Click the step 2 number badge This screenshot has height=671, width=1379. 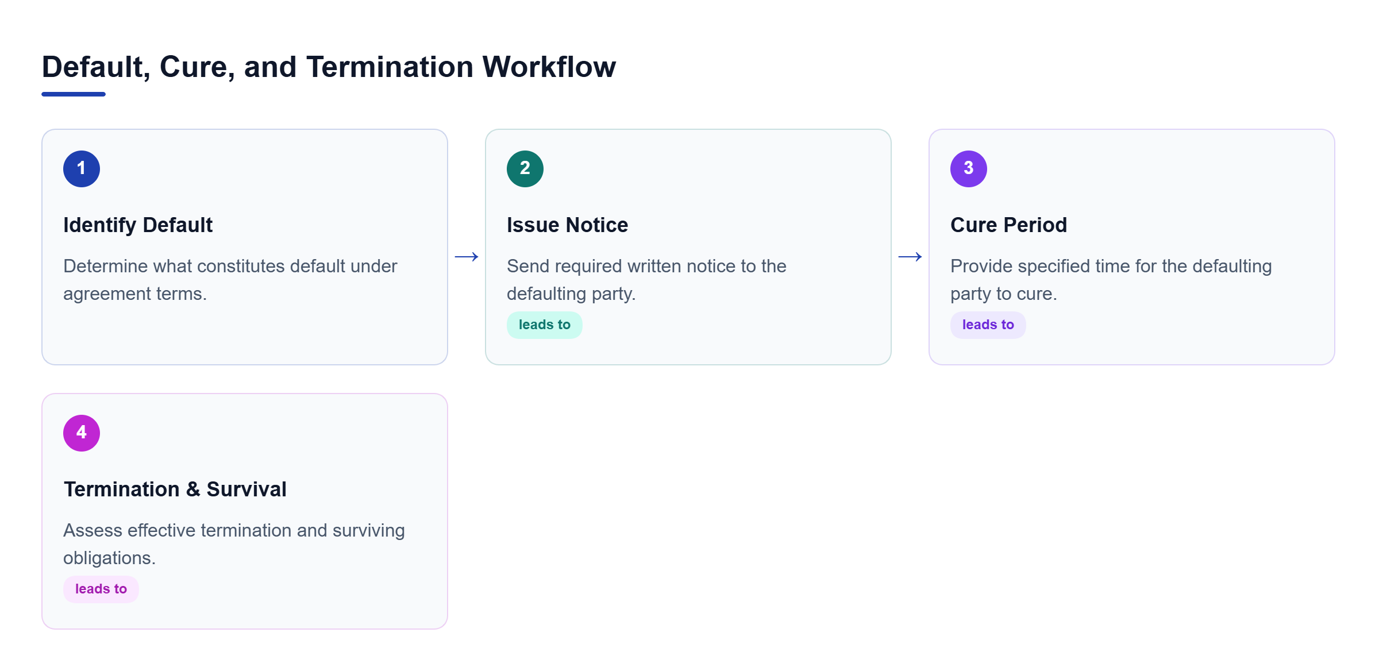click(x=525, y=169)
